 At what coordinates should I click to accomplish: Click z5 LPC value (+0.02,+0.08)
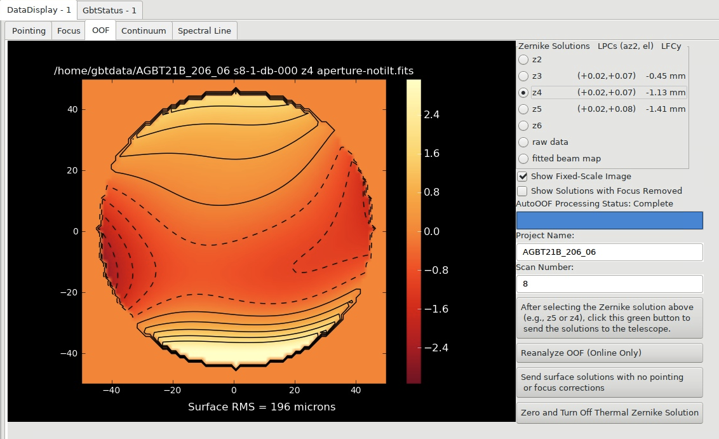pyautogui.click(x=606, y=109)
